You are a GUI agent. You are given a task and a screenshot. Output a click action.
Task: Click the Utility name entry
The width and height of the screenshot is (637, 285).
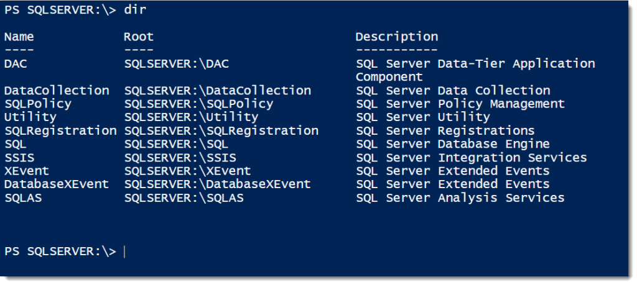pos(30,117)
